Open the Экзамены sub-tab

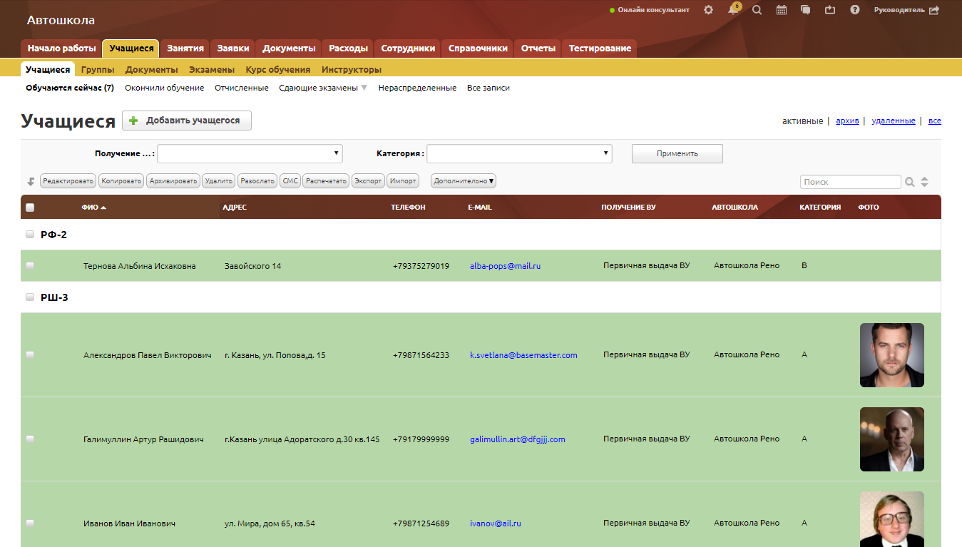212,70
